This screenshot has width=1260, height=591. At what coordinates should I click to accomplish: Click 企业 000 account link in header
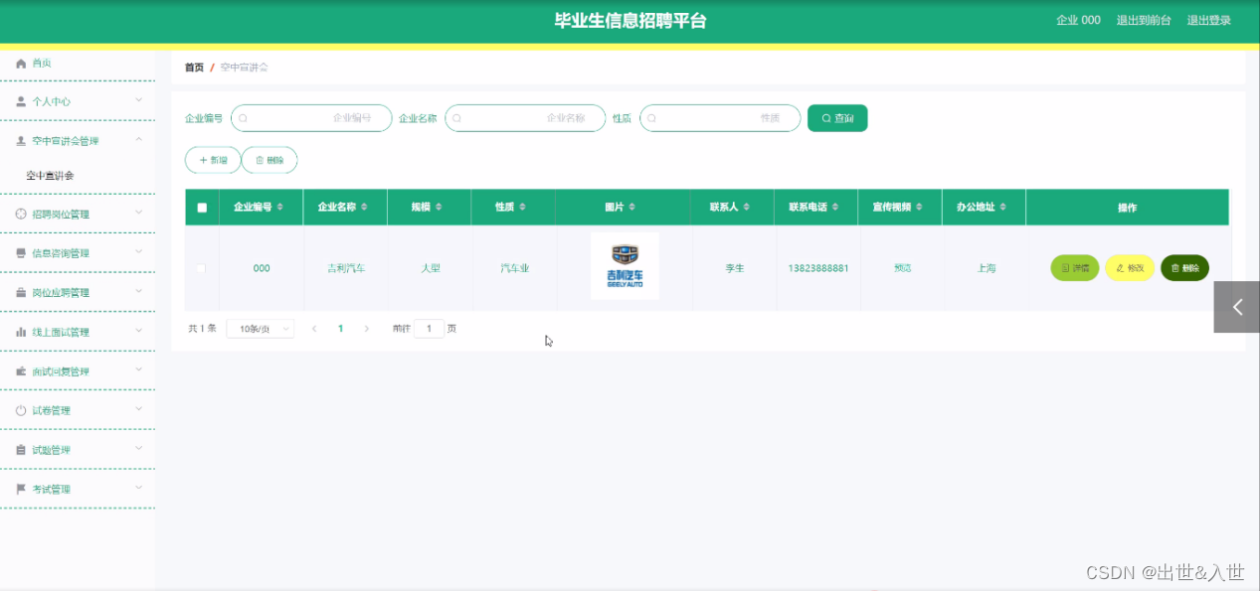[1078, 20]
